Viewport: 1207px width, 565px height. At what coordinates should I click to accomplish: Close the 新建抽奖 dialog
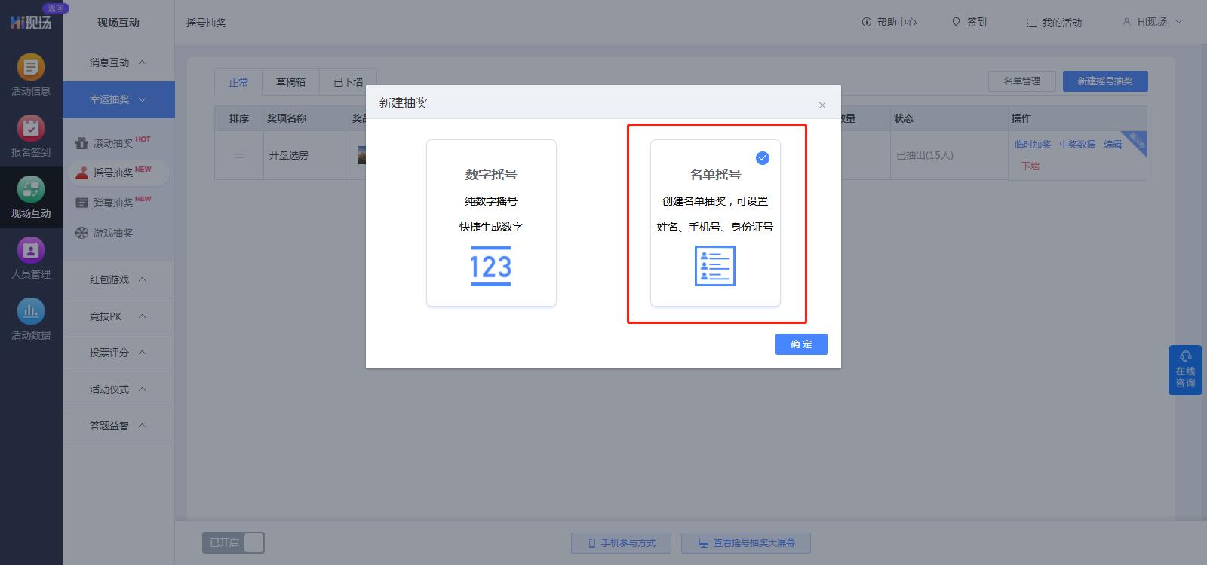tap(822, 105)
